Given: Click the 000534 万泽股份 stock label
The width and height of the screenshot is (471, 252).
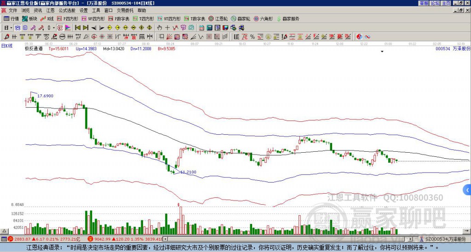Looking at the screenshot, I should [453, 48].
